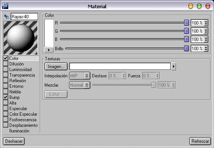
Task: Click the Mezclar 100 % value stepper
Action: coord(173,85)
